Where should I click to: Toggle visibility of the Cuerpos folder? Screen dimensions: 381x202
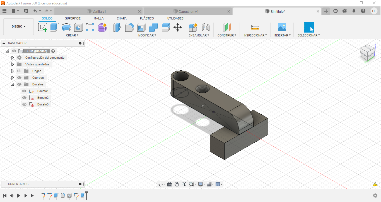coord(19,78)
